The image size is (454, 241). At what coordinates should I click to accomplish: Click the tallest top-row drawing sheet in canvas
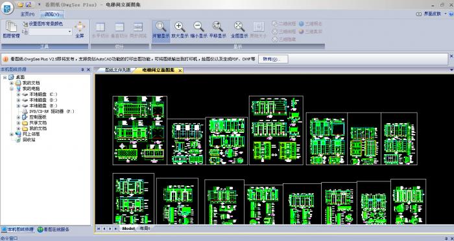tap(276, 130)
